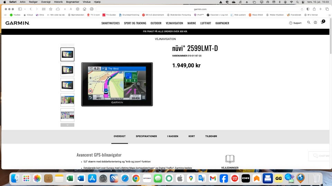The image size is (332, 186).
Task: Reload the garmin.com page
Action: tap(302, 9)
